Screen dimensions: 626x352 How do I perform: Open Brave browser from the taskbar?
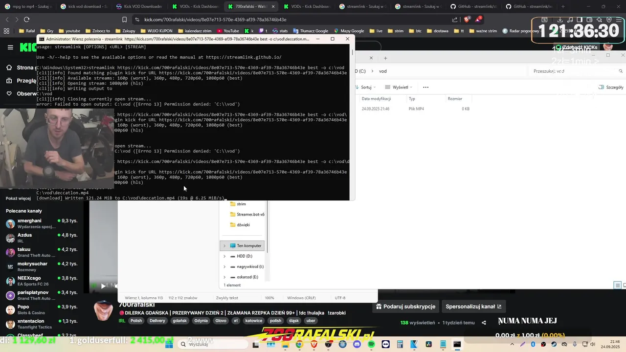pyautogui.click(x=313, y=344)
